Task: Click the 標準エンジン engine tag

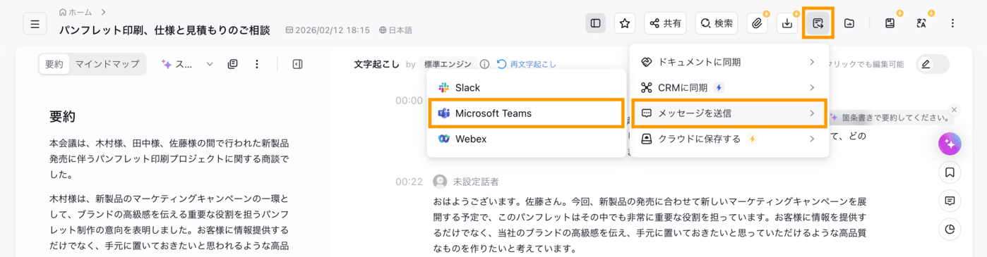Action: [448, 64]
